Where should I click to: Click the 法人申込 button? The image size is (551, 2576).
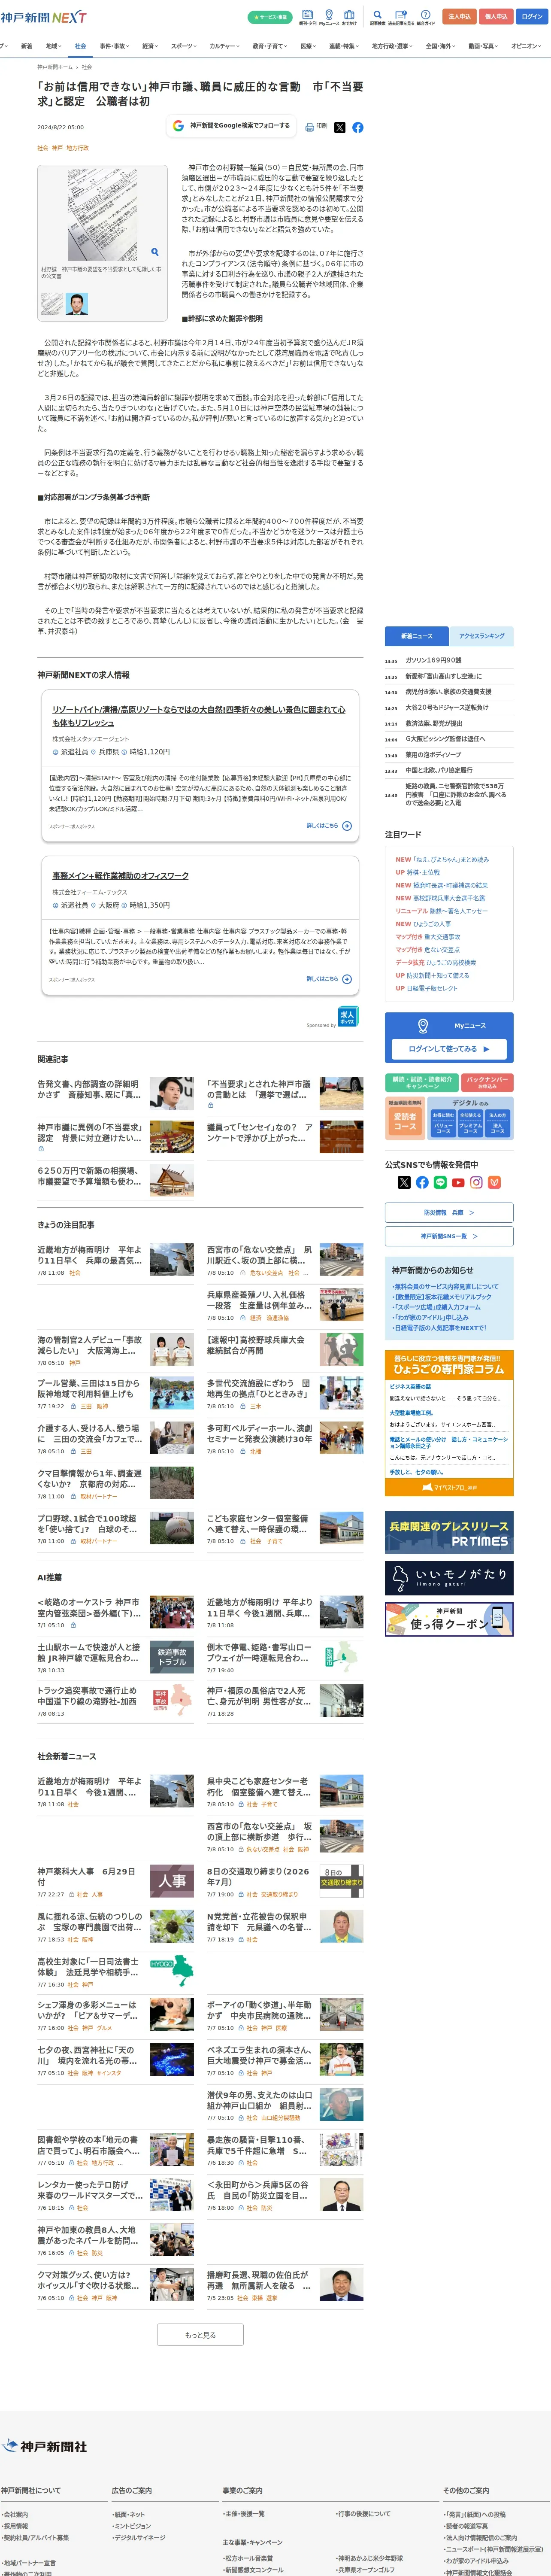(459, 17)
